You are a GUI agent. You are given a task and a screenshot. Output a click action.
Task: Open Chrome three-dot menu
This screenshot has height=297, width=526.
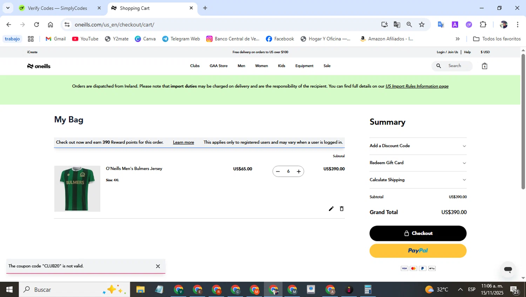point(518,25)
